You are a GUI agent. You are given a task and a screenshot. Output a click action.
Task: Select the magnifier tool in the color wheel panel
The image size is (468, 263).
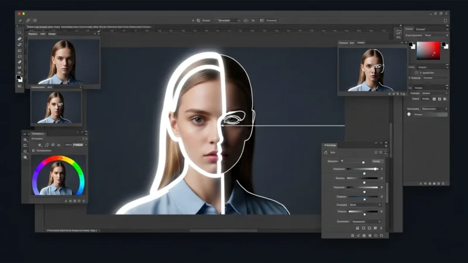25,157
